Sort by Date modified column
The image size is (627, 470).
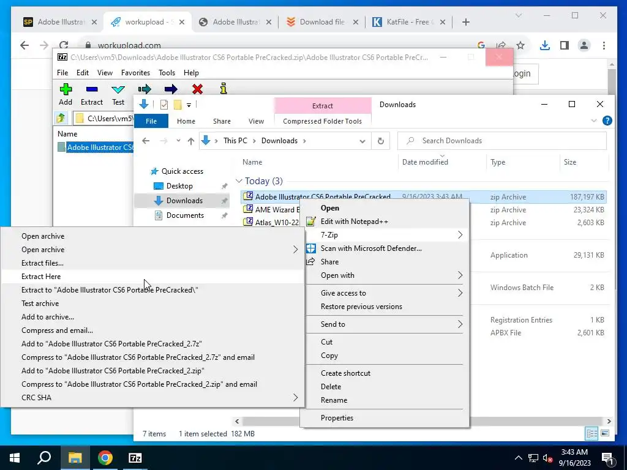click(425, 162)
